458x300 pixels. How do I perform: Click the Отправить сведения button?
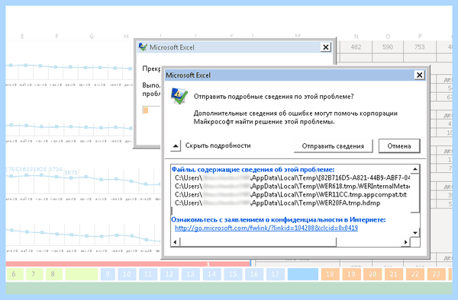coord(333,146)
